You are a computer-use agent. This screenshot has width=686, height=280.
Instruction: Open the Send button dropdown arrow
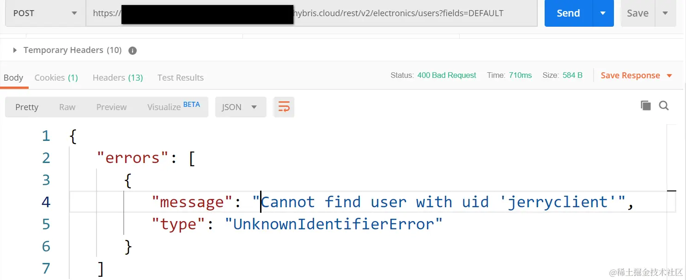coord(603,13)
